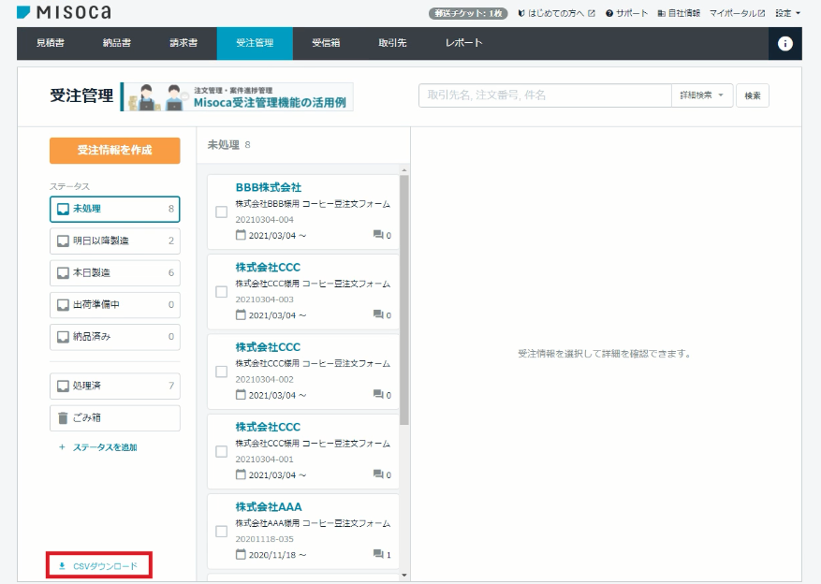Click the scrollbar down arrow of order list
The image size is (821, 584).
(x=403, y=575)
